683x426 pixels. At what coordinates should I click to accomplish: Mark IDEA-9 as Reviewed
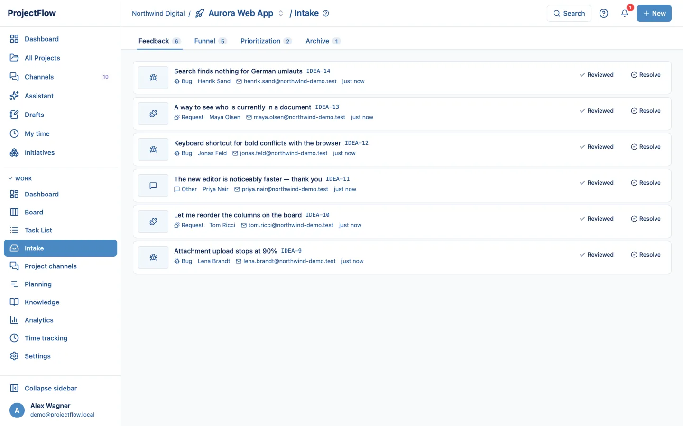(x=596, y=255)
